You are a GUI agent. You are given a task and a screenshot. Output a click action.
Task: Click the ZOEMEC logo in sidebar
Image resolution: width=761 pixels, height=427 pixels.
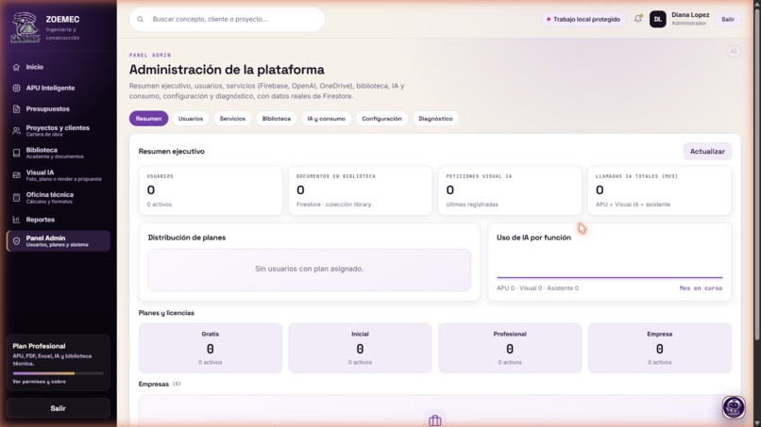tap(25, 27)
